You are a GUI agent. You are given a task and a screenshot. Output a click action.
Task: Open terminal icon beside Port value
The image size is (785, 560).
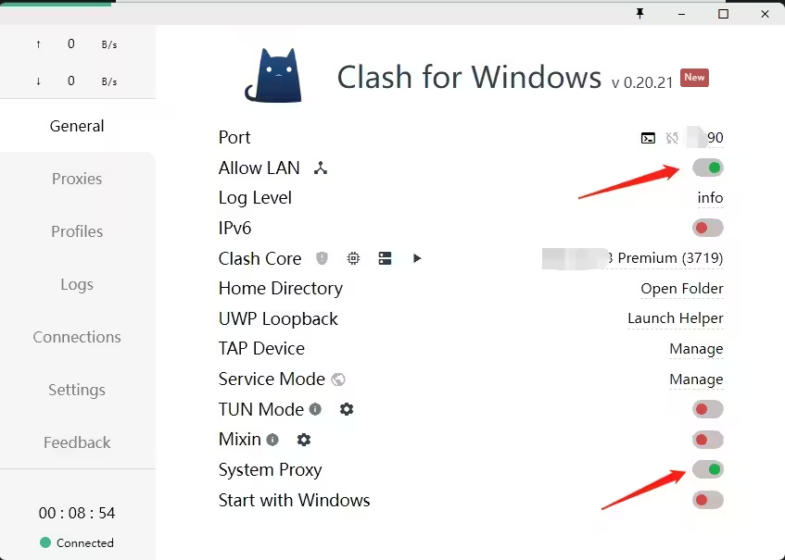point(648,138)
